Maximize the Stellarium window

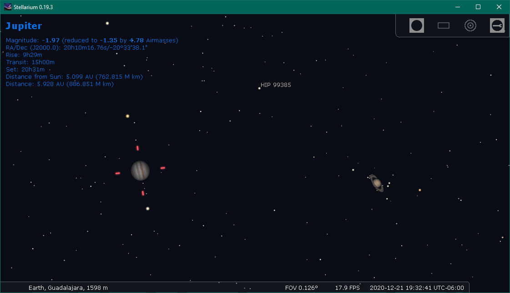click(x=478, y=7)
